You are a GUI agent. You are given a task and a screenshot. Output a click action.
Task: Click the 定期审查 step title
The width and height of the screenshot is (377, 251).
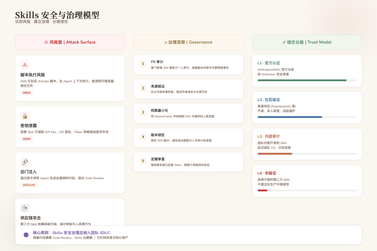coord(158,159)
